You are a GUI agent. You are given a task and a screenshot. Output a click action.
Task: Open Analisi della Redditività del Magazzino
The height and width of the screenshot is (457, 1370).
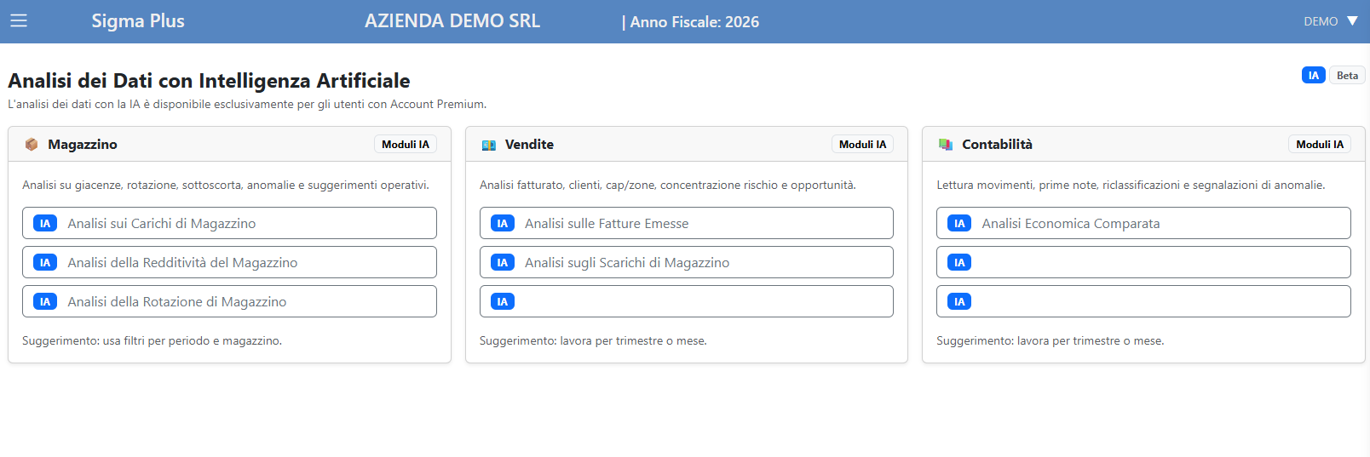pyautogui.click(x=182, y=263)
